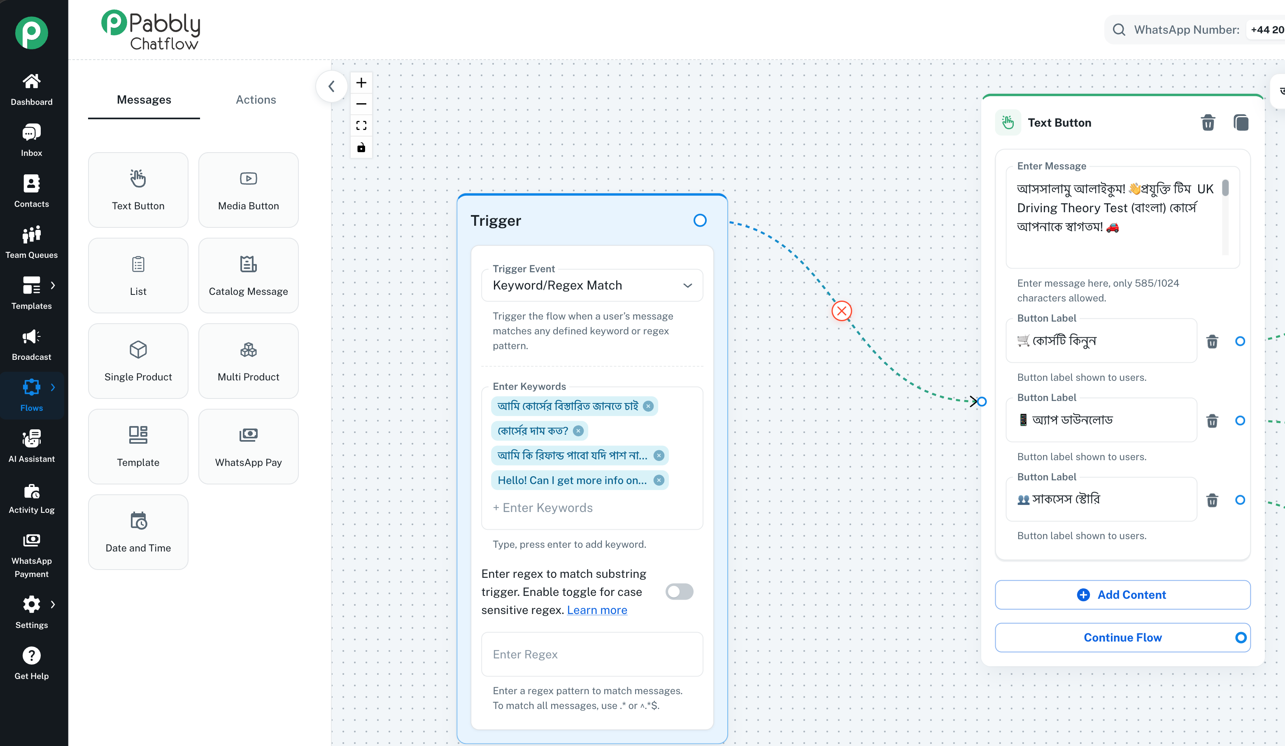
Task: Open the Trigger Event dropdown
Action: click(591, 285)
